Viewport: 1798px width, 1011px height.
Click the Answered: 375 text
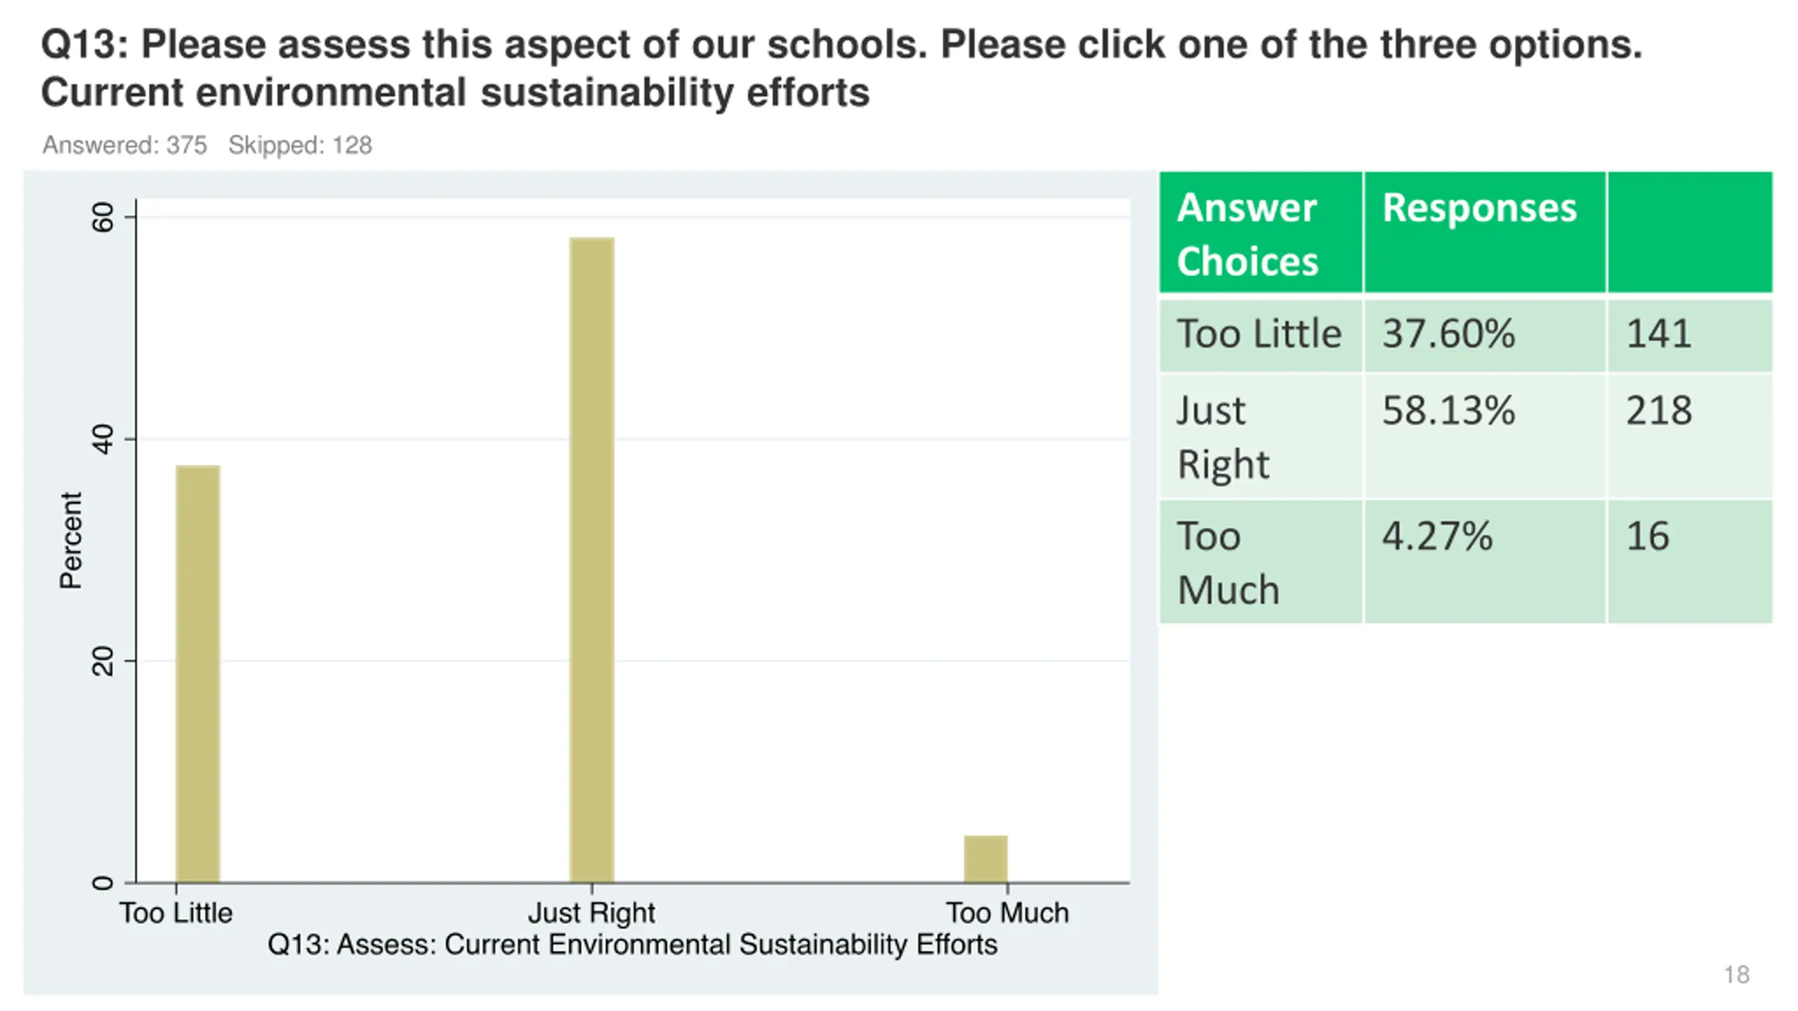125,145
